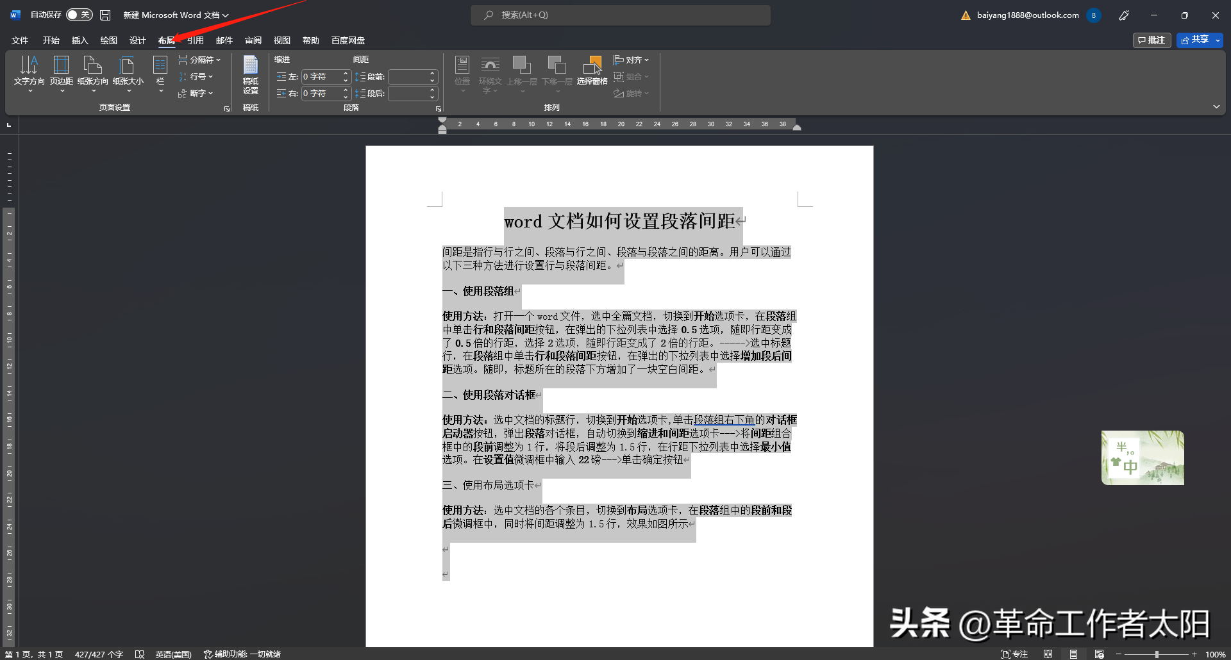
Task: Click the right indent marker on ruler
Action: click(x=797, y=128)
